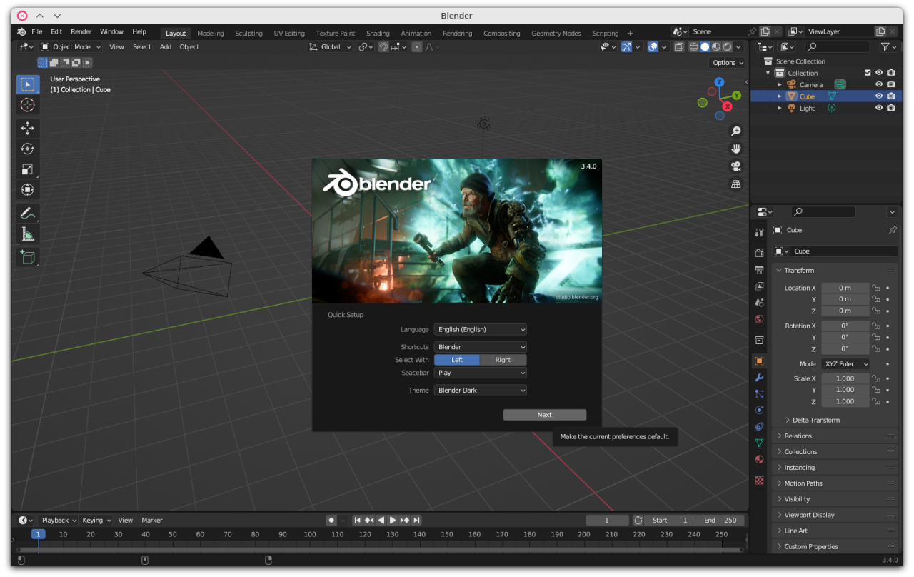
Task: Open the Modifiers properties tab
Action: pos(759,377)
